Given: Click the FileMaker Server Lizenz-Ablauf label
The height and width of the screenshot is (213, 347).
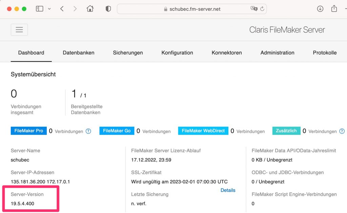Looking at the screenshot, I should pyautogui.click(x=166, y=150).
